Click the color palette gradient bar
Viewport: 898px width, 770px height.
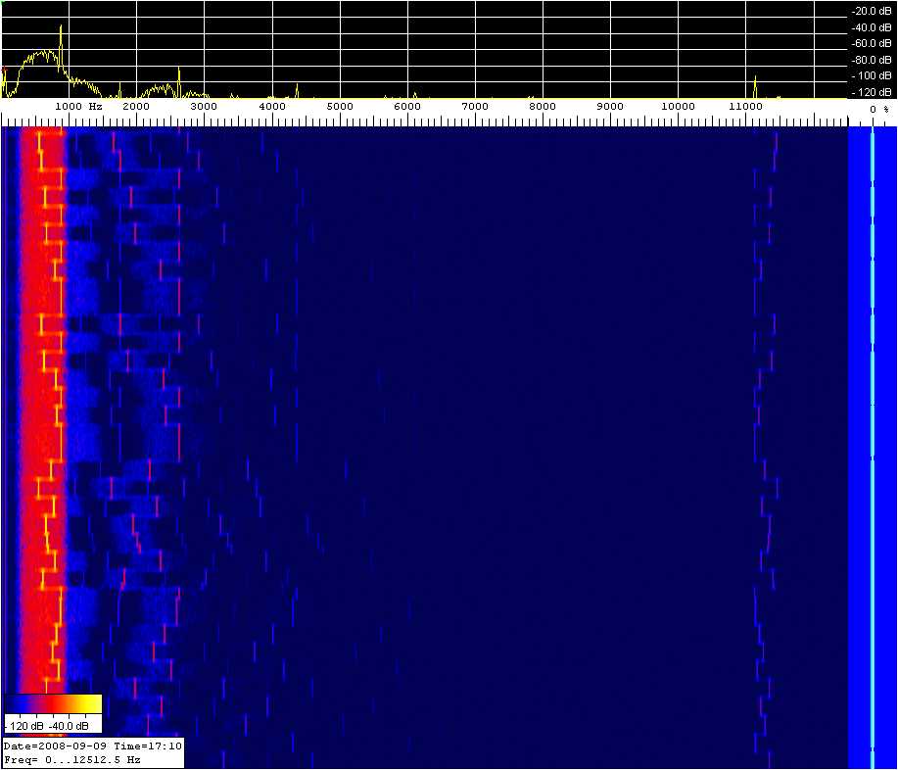[53, 704]
